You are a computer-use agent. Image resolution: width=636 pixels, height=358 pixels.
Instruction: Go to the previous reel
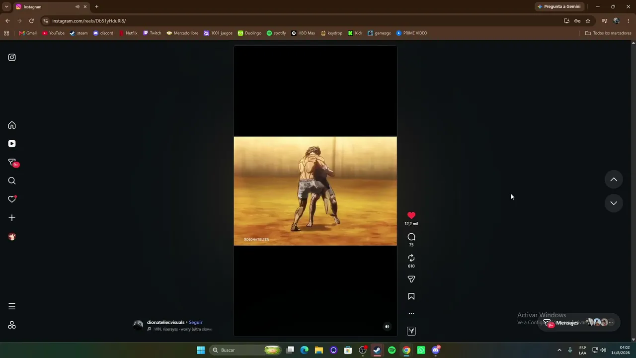pos(614,179)
